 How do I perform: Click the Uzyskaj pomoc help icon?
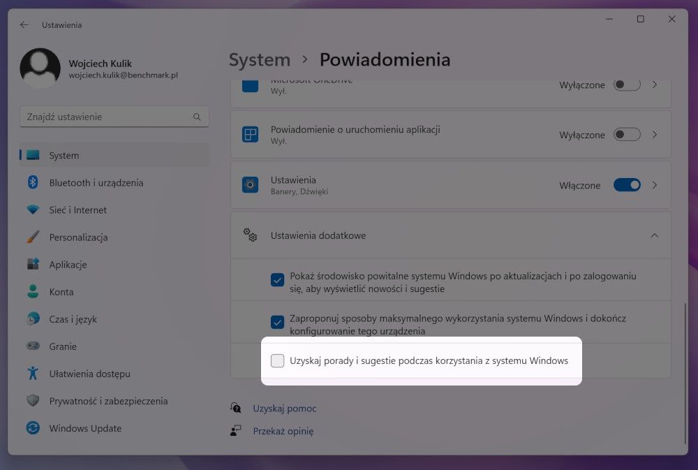[236, 408]
